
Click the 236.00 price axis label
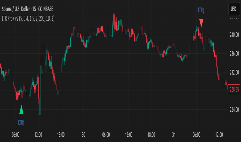234,54
